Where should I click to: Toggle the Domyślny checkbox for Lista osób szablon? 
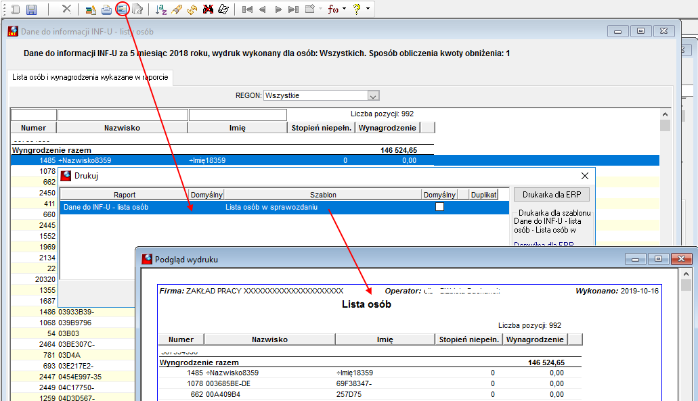(x=439, y=207)
